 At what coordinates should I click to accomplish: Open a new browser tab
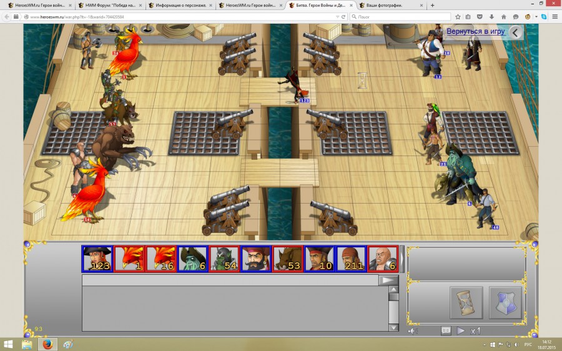point(433,6)
